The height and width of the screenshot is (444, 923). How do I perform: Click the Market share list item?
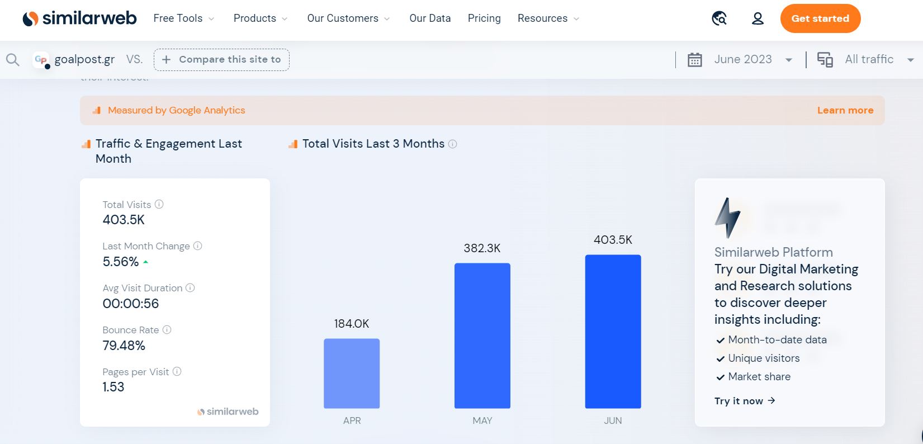[x=754, y=376]
